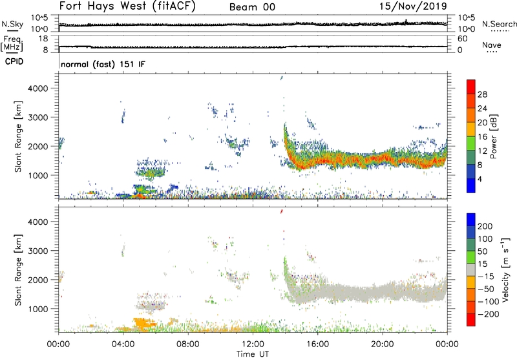Pick the red bottom segment of the velocity colorbar

[x=471, y=320]
